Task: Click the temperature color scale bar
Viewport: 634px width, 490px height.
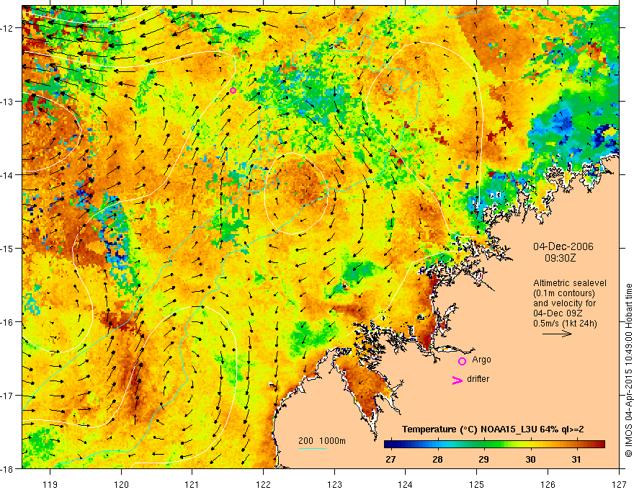Action: click(494, 445)
